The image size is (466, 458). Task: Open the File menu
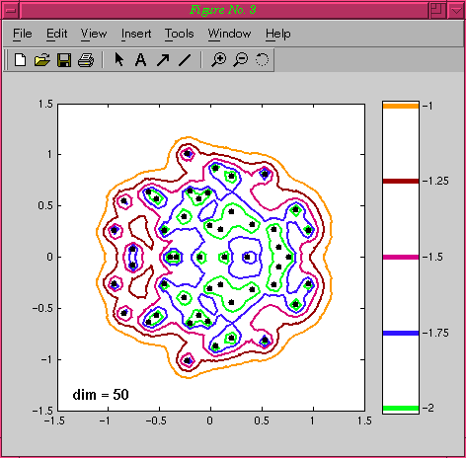[23, 34]
